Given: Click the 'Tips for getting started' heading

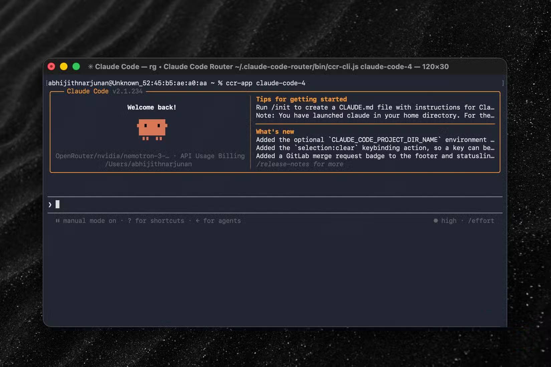Looking at the screenshot, I should [301, 99].
